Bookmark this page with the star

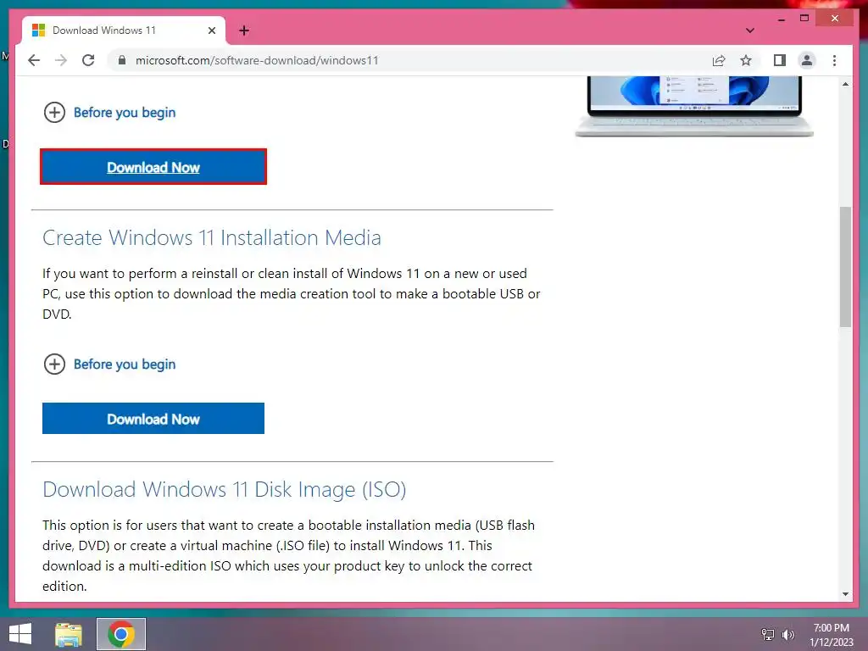(746, 60)
